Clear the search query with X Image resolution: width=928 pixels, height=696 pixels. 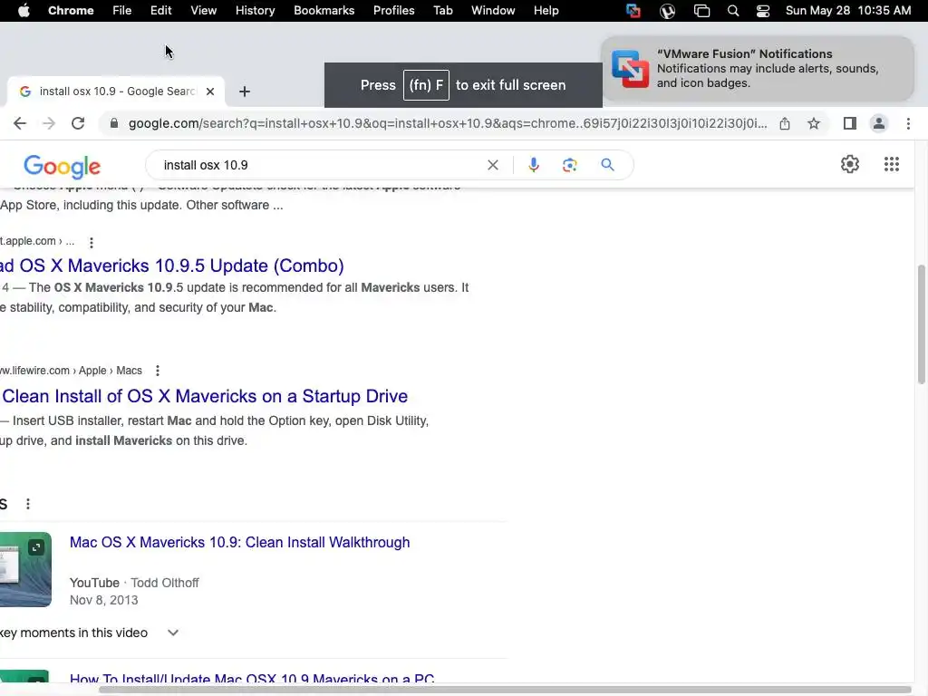pos(493,165)
